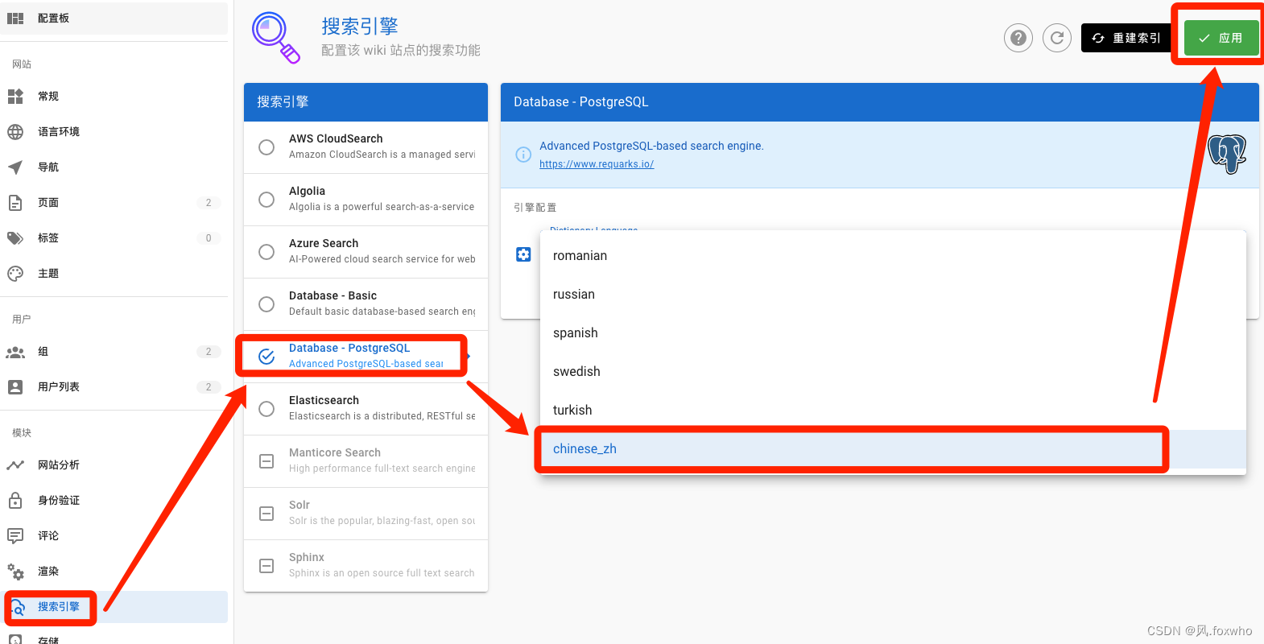The image size is (1264, 644).
Task: Open 语言环境 in the sidebar menu
Action: [x=114, y=131]
